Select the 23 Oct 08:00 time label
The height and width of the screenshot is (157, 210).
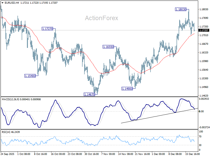coord(75,154)
